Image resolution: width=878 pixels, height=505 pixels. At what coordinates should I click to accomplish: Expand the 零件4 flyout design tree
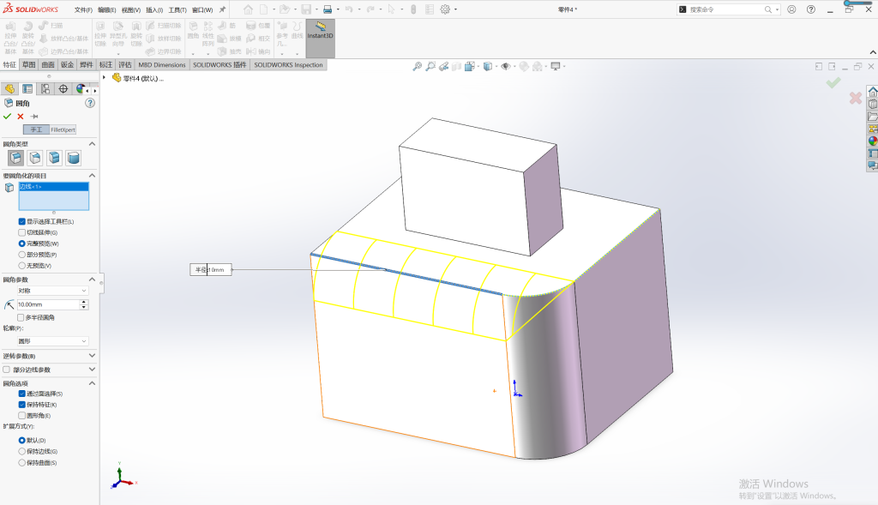[104, 78]
